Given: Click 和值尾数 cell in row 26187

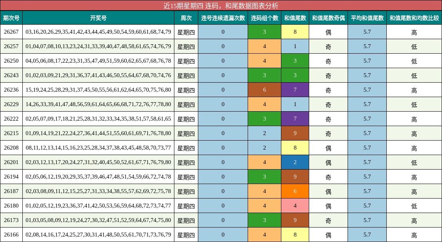Looking at the screenshot, I should 295,191.
